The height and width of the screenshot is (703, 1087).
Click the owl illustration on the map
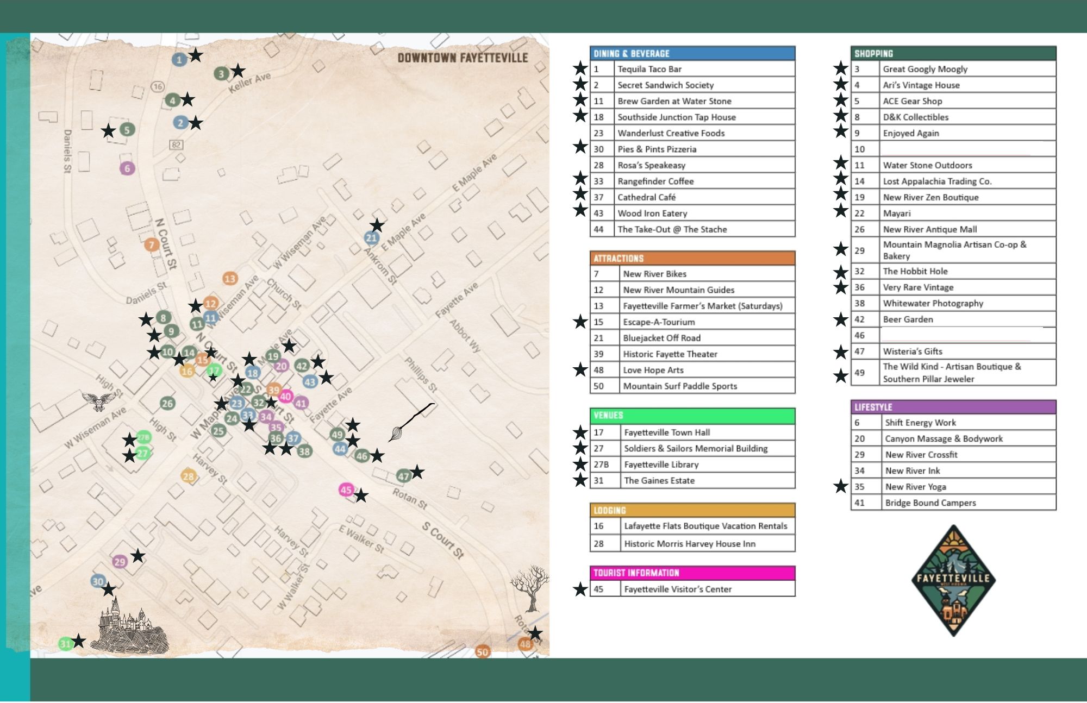point(98,401)
